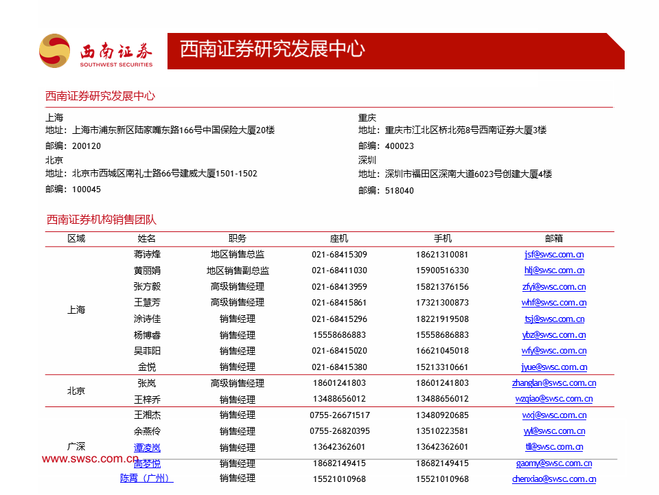Click mobile number 15900516330

442,270
